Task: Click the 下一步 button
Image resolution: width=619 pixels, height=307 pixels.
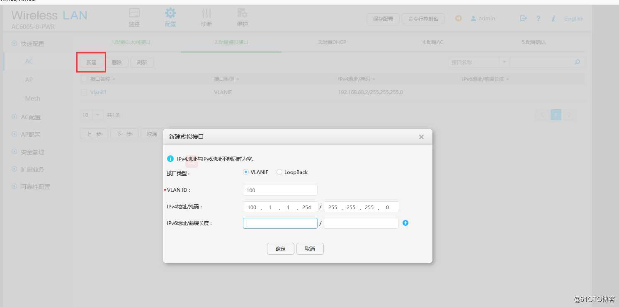Action: point(124,134)
